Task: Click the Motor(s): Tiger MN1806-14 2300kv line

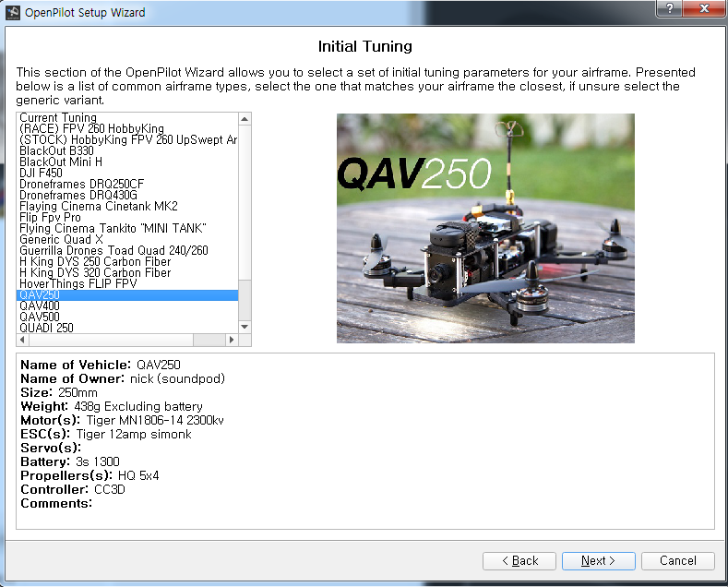Action: click(122, 420)
